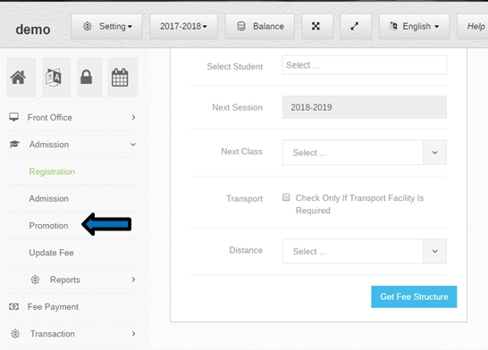Open the 2017-2018 session dropdown
The height and width of the screenshot is (350, 488).
coord(183,27)
